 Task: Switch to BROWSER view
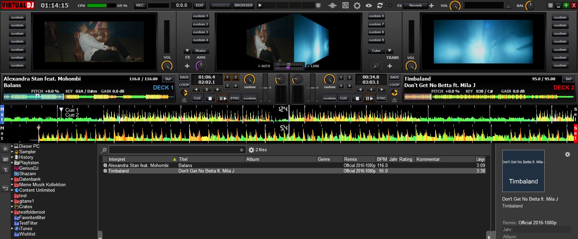tap(244, 5)
